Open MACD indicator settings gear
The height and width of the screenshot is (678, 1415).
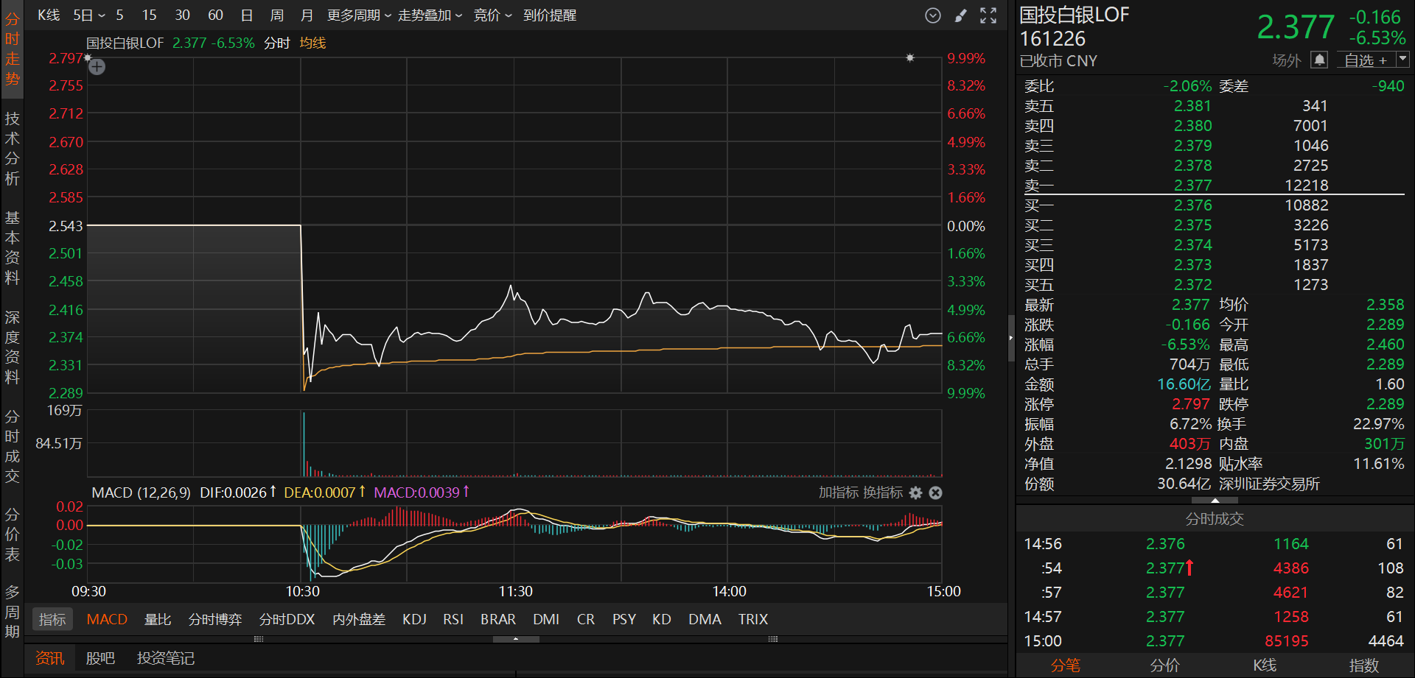point(915,493)
